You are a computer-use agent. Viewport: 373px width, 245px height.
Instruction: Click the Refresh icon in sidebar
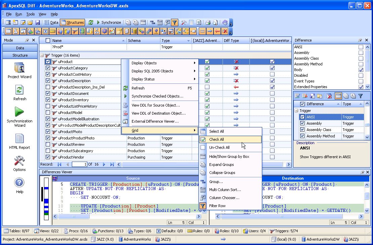click(19, 90)
